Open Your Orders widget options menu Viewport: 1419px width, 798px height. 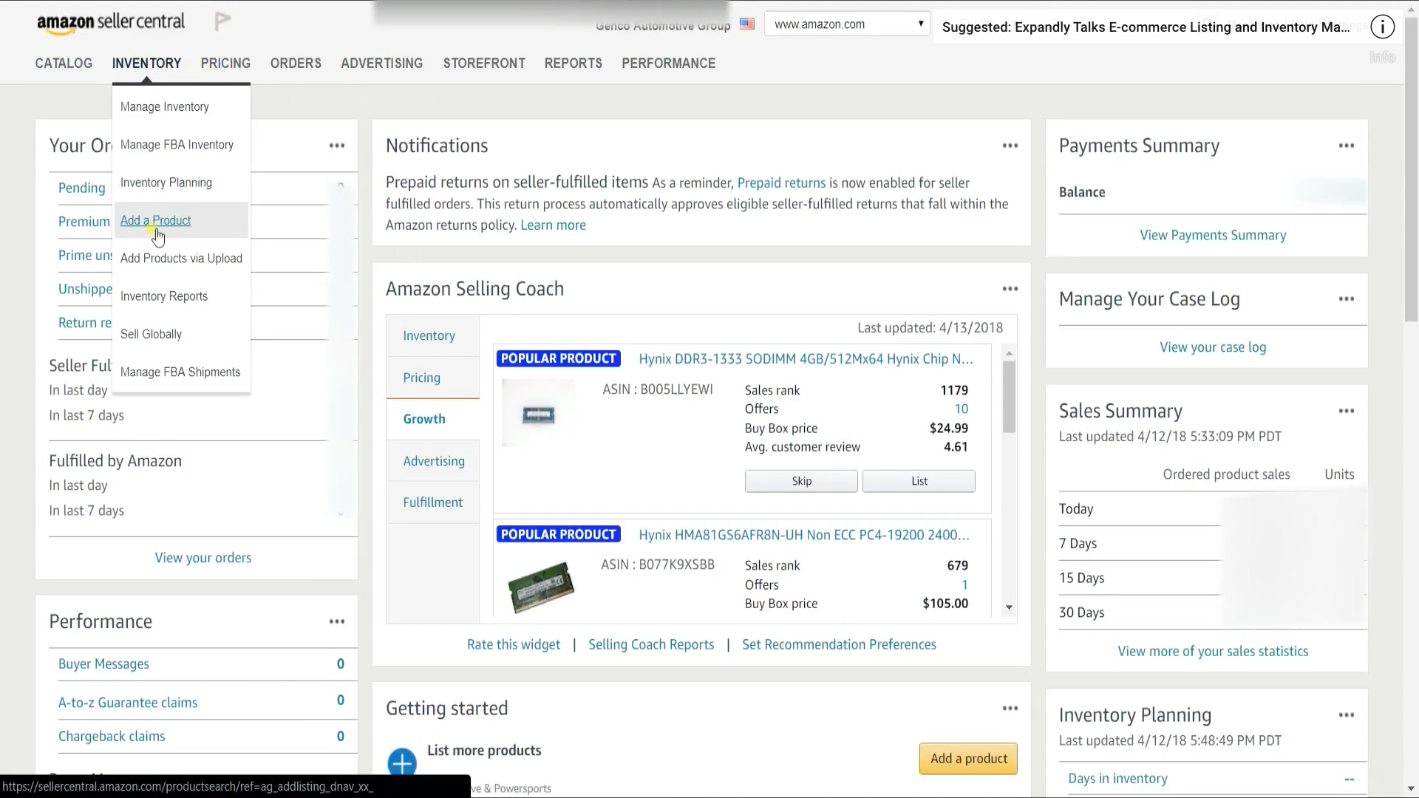pyautogui.click(x=337, y=146)
